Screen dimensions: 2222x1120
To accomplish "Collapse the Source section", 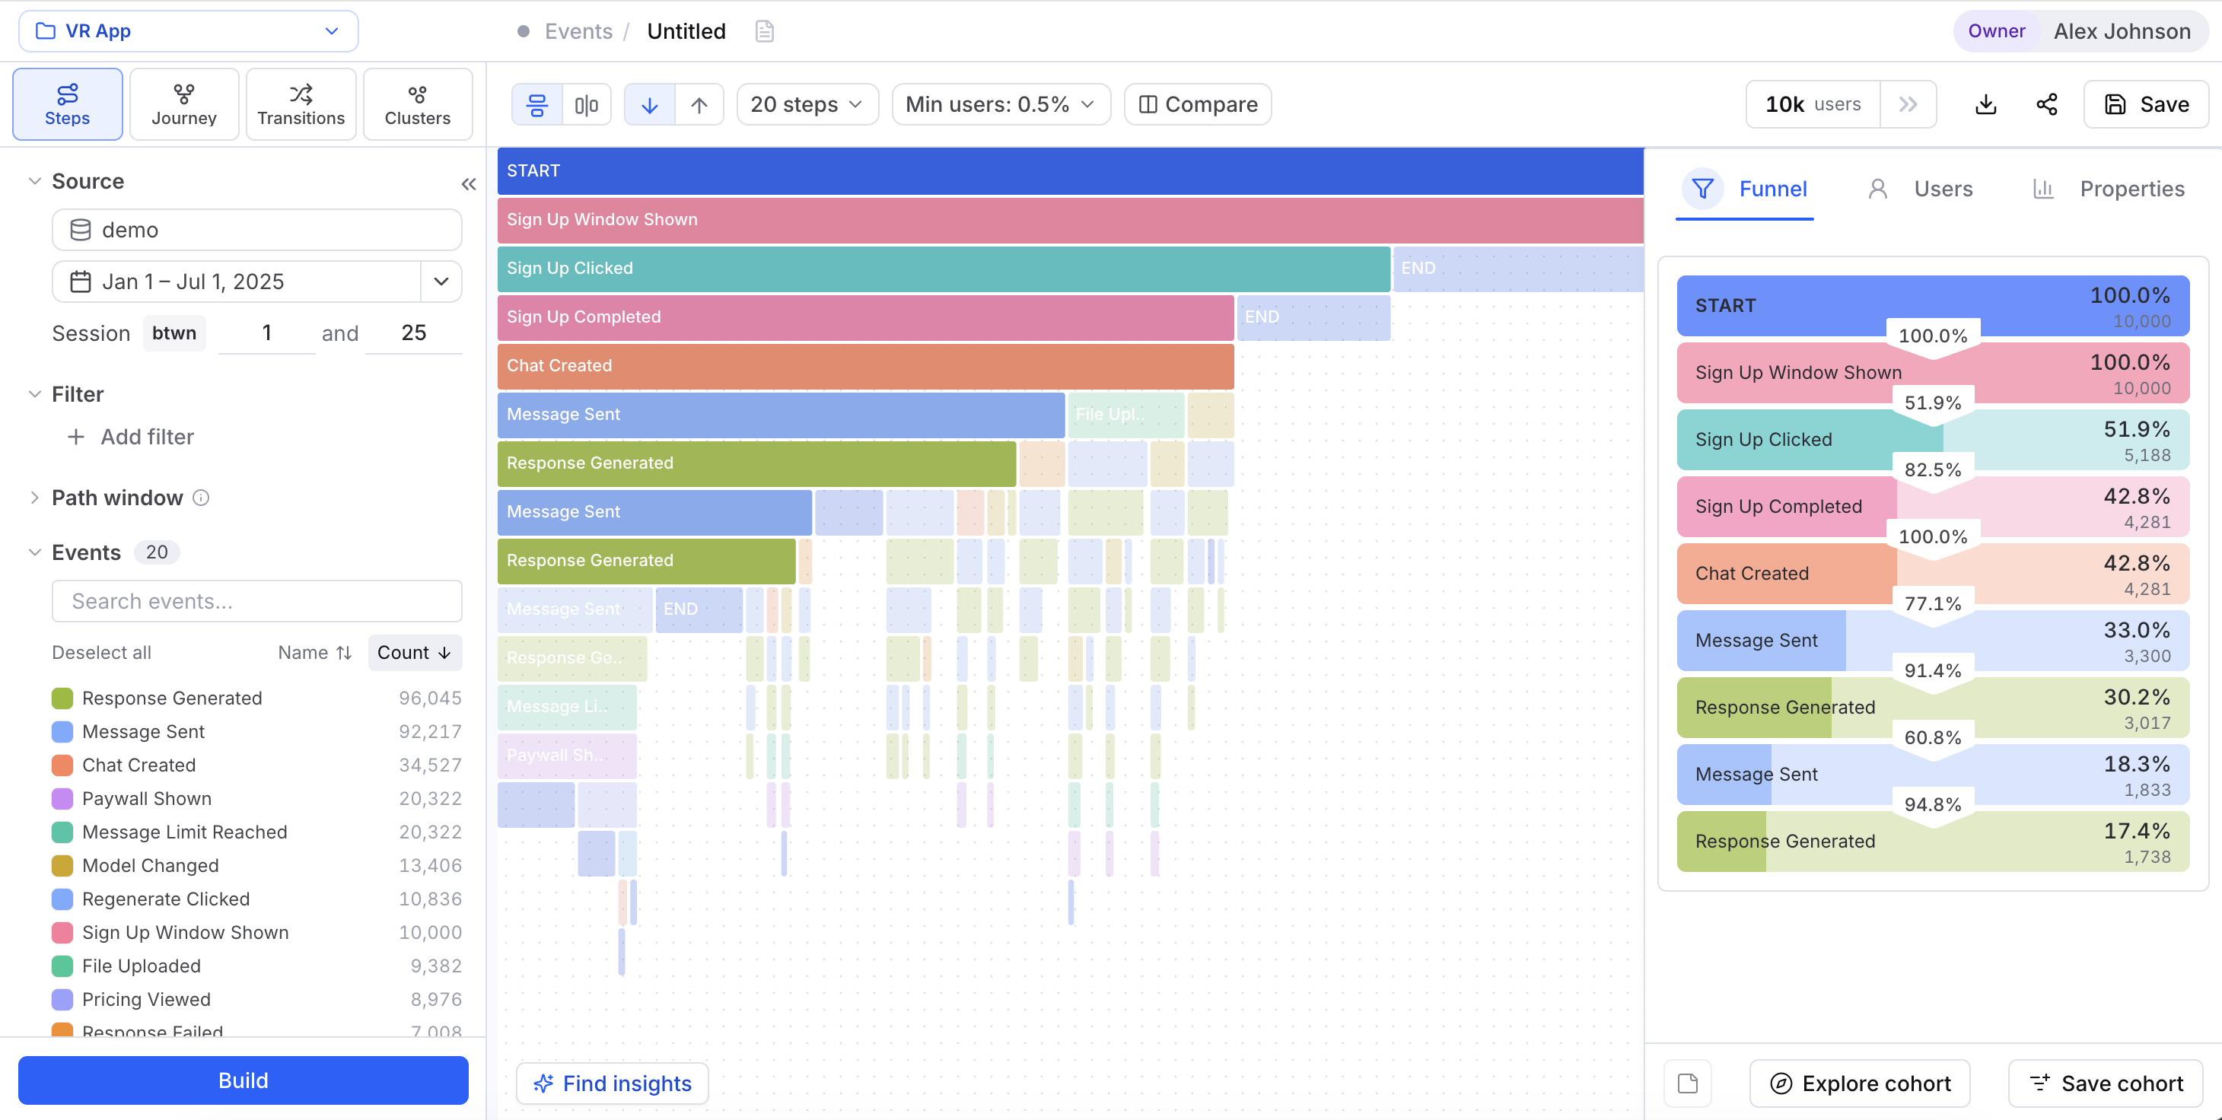I will [34, 181].
